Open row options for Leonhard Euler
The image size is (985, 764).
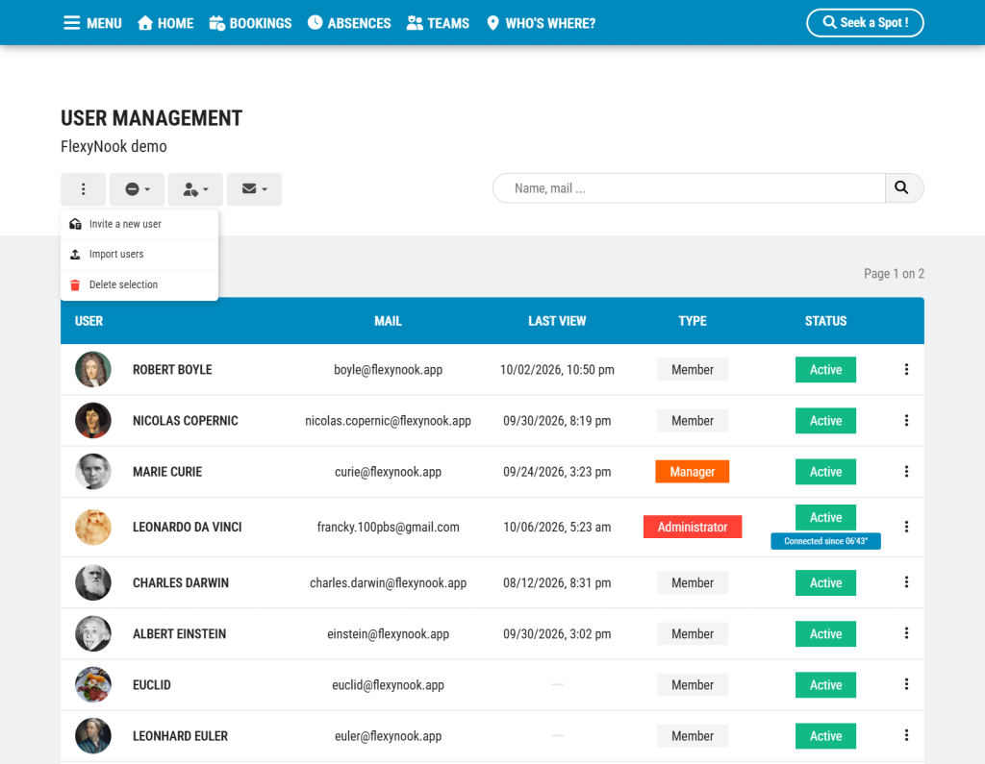(x=906, y=735)
